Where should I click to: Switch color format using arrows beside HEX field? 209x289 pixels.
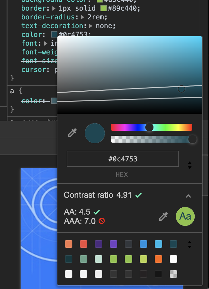point(189,165)
